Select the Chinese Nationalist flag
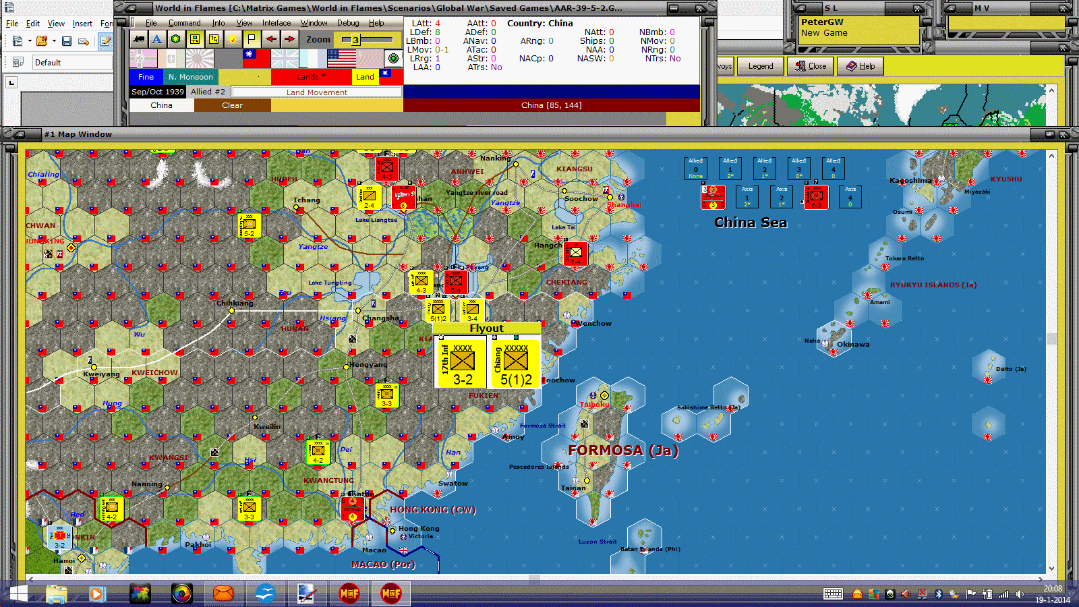The width and height of the screenshot is (1079, 607). (256, 59)
